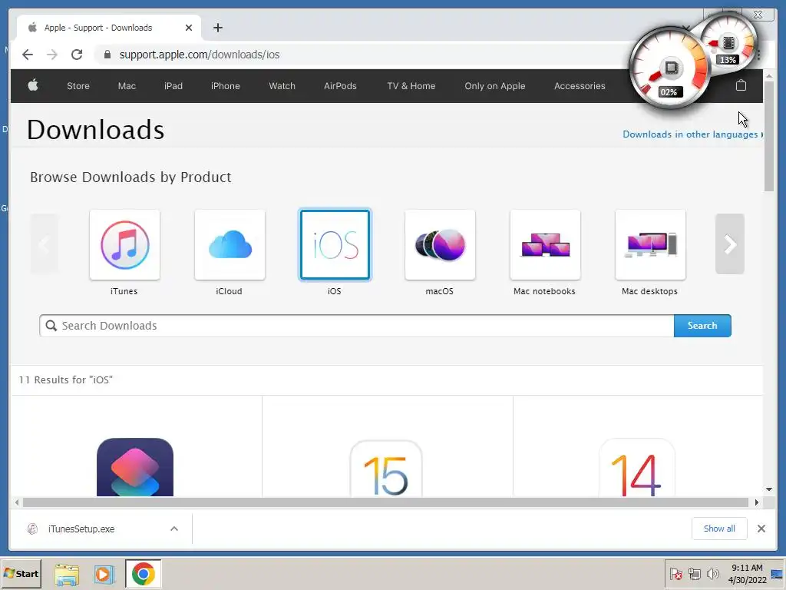Open the shopping bag icon
Screen dimensions: 786x590
point(741,85)
